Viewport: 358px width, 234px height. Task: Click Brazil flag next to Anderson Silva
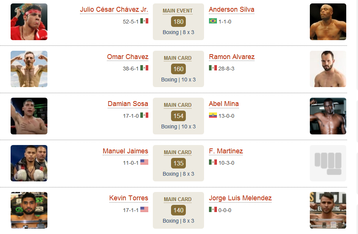213,21
